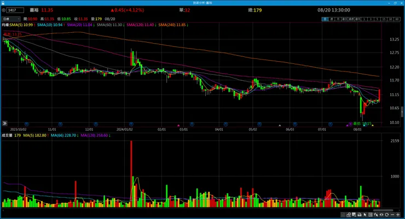Click the vertical scale slider handle beside price axis
405x219 pixels.
coord(402,113)
